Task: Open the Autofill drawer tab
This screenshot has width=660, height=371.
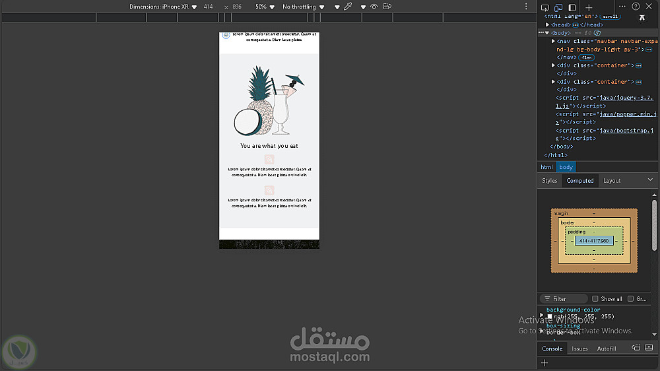Action: coord(607,349)
